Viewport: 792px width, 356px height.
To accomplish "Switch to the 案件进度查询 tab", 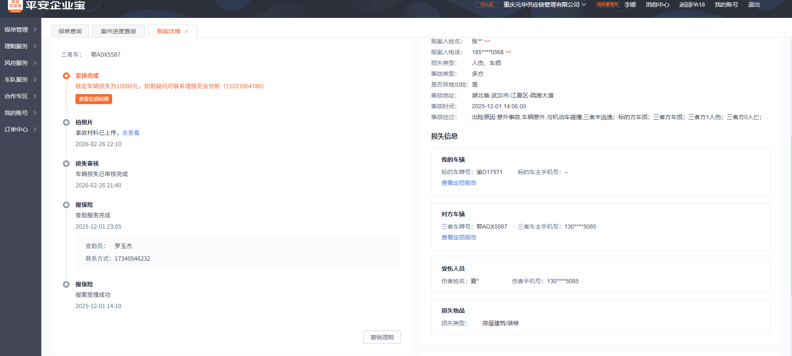I will 118,31.
